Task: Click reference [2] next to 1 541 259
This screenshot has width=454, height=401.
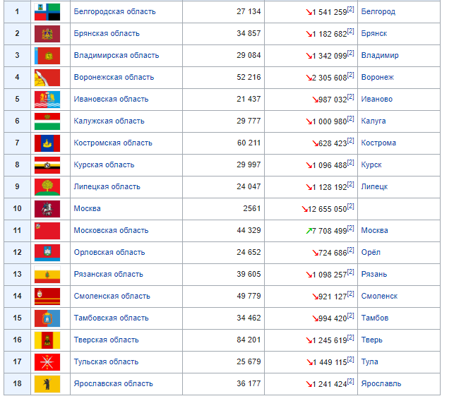Action: (350, 10)
